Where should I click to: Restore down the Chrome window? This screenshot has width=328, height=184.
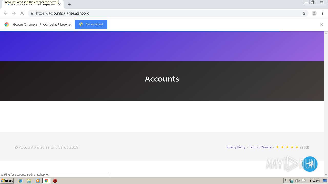coord(313,2)
